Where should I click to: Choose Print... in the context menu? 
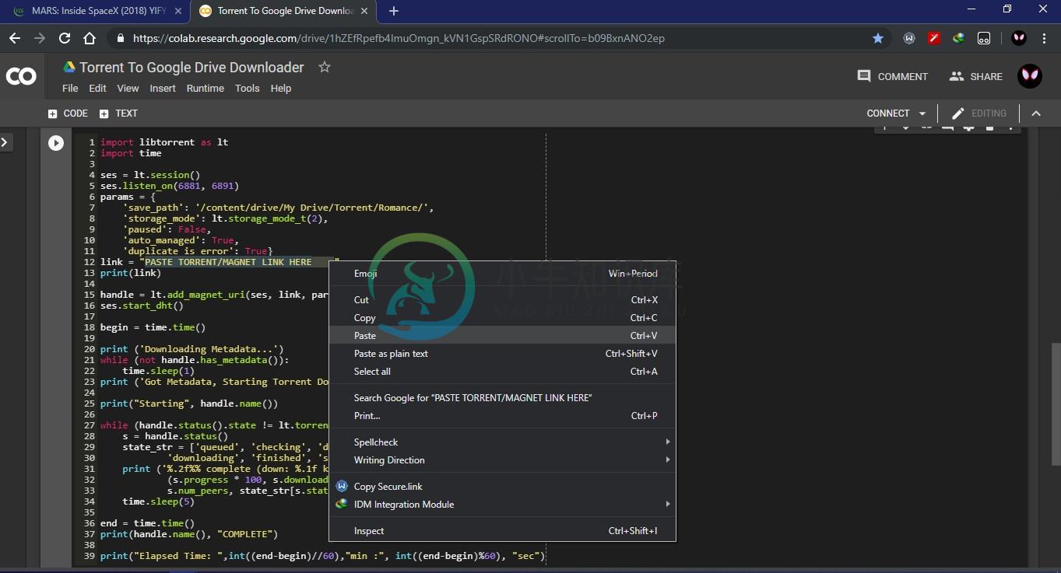tap(502, 416)
